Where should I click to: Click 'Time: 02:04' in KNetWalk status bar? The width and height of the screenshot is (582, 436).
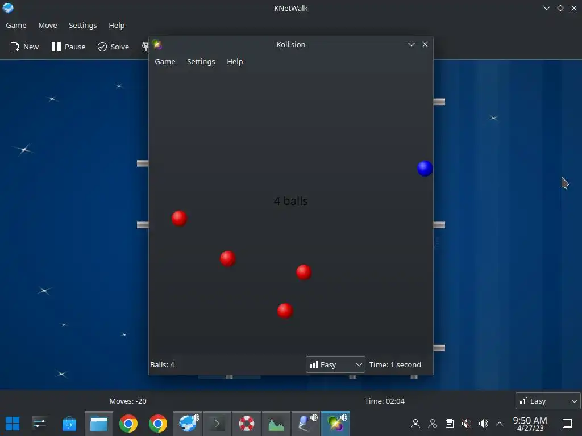pyautogui.click(x=385, y=401)
